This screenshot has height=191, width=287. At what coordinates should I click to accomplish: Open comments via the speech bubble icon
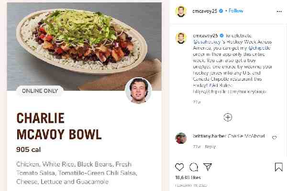click(194, 167)
